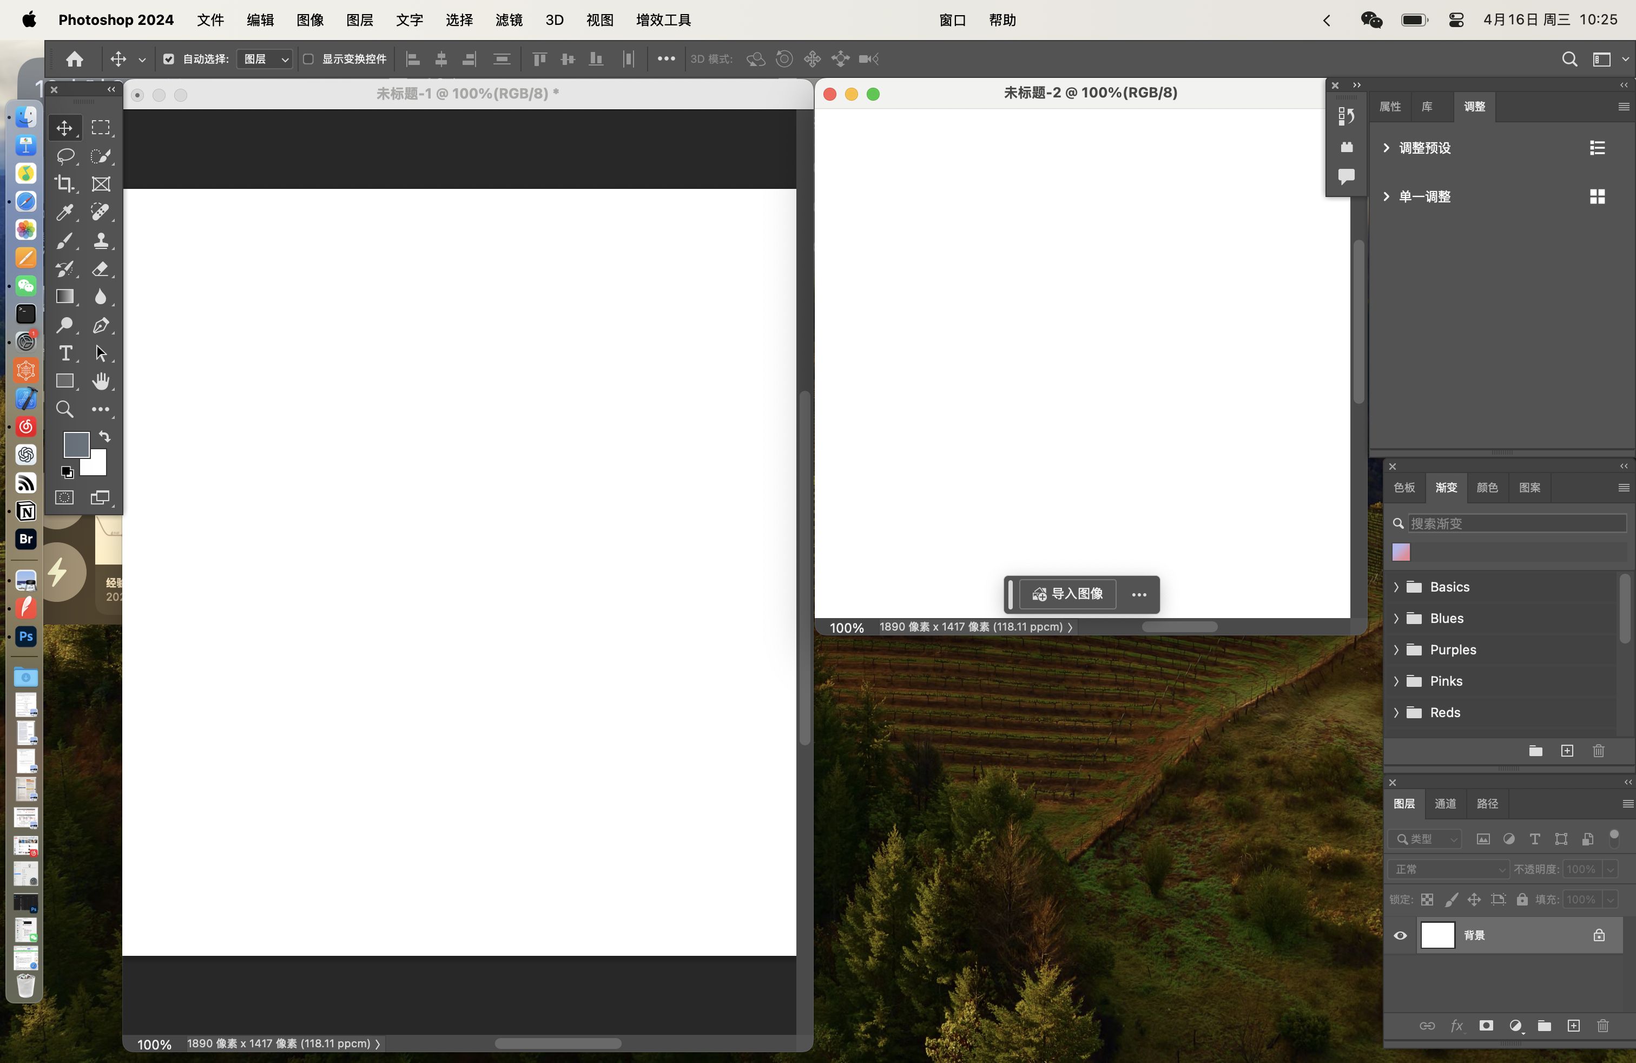Enable show transform controls checkbox
The image size is (1636, 1063).
point(308,59)
